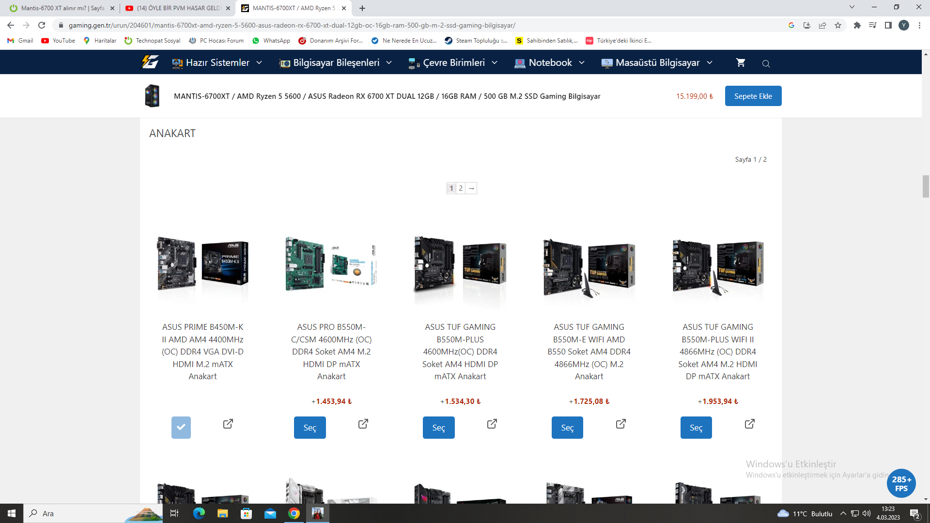Open Chrome extensions puzzle icon

point(857,25)
